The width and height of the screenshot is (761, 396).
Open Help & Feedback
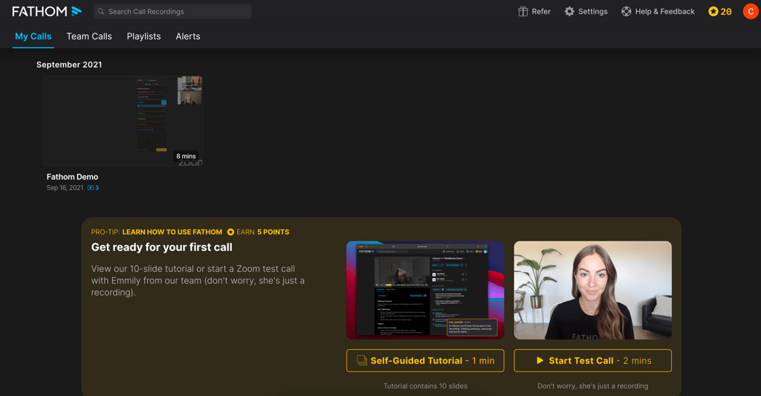tap(658, 11)
